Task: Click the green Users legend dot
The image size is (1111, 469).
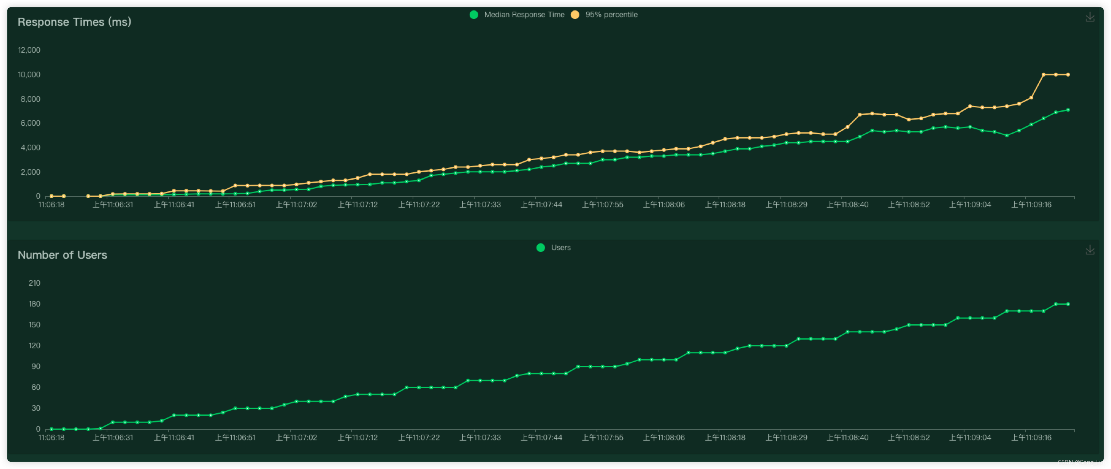Action: pyautogui.click(x=540, y=247)
